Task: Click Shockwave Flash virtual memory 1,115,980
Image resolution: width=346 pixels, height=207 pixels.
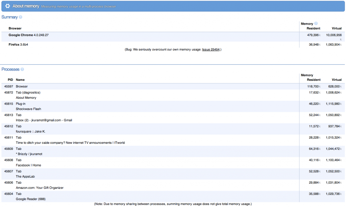Action: pyautogui.click(x=333, y=104)
